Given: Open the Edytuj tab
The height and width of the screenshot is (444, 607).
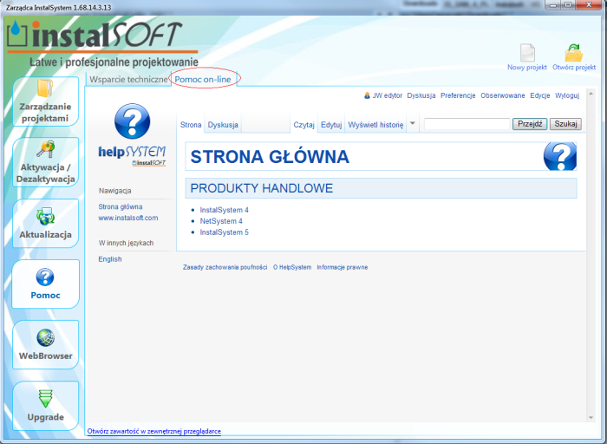Looking at the screenshot, I should pyautogui.click(x=331, y=125).
